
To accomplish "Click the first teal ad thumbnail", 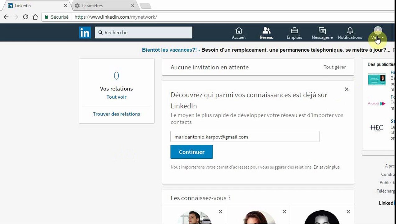I will coord(377,79).
